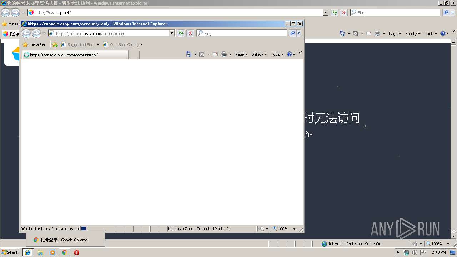
Task: Click Opera red taskbar icon
Action: point(76,252)
